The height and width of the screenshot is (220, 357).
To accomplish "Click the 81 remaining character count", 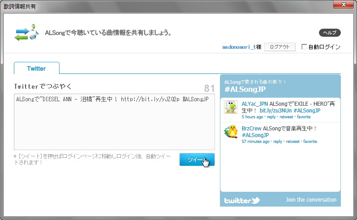I will pyautogui.click(x=209, y=88).
